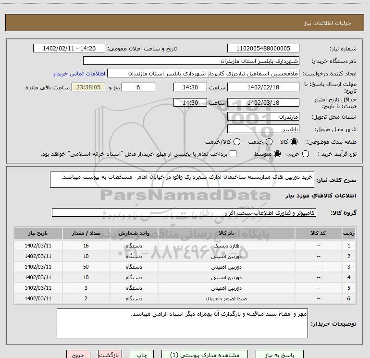Click the date cell in row 1
The height and width of the screenshot is (358, 370).
(38, 246)
